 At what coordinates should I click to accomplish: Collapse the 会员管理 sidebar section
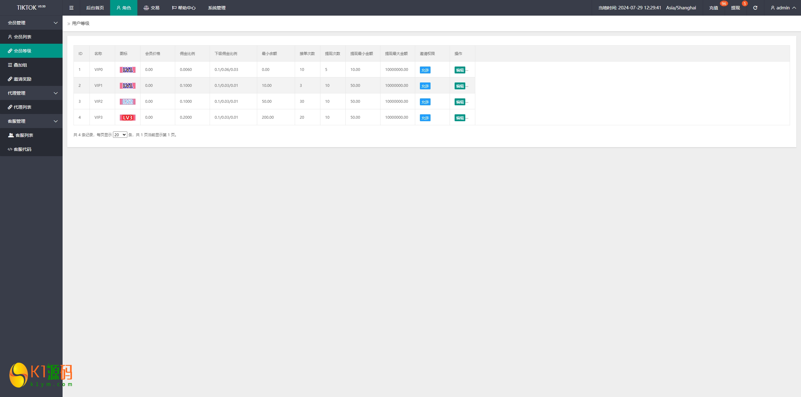coord(31,23)
